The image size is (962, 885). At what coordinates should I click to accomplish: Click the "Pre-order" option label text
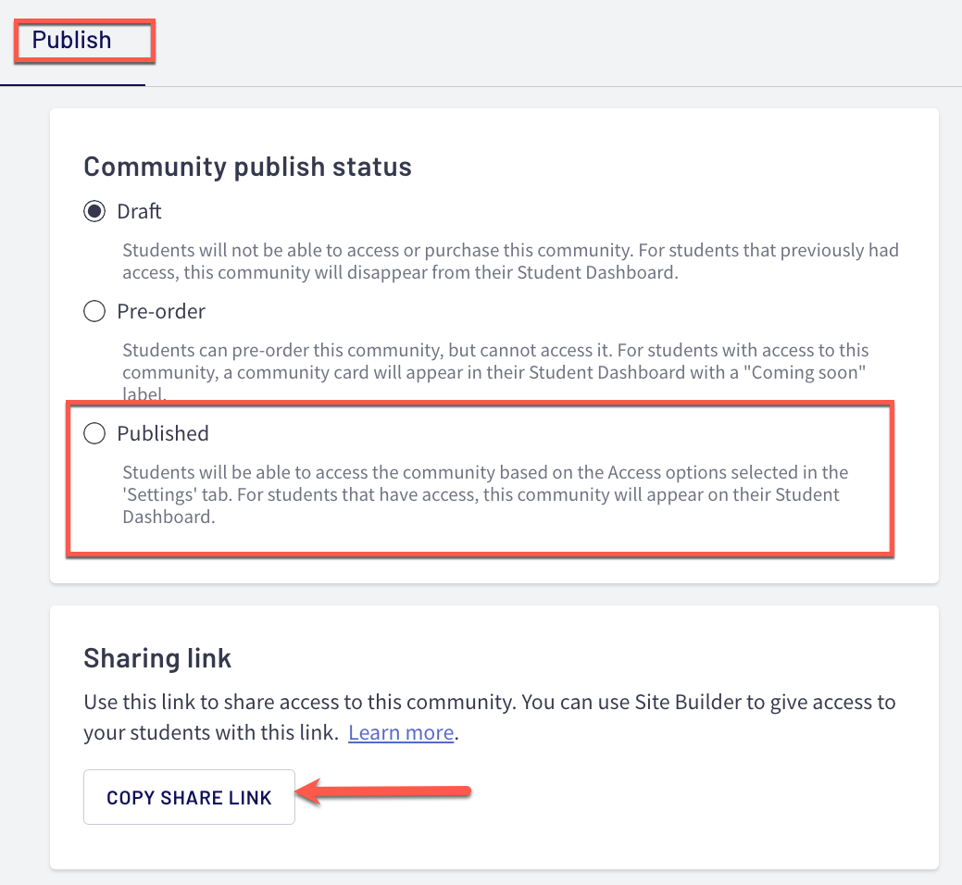point(161,312)
